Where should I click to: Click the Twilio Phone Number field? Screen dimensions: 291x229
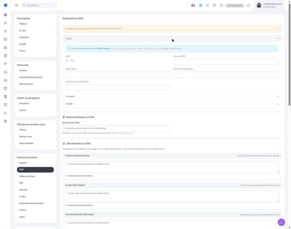point(226,75)
